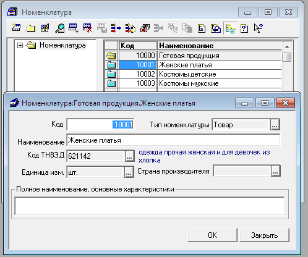Select the Костюмы детские row name
308x257 pixels.
tap(220, 74)
